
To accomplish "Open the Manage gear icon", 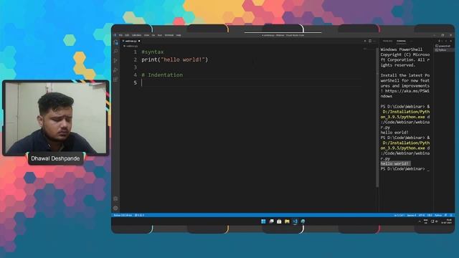I will point(115,208).
